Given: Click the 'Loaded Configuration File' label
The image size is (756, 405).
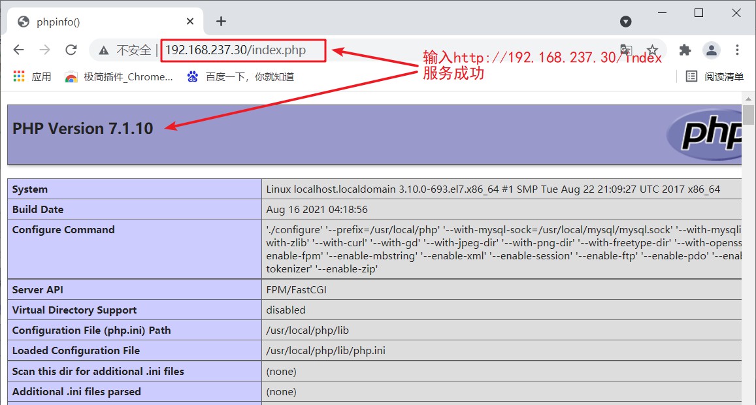Looking at the screenshot, I should (x=76, y=351).
